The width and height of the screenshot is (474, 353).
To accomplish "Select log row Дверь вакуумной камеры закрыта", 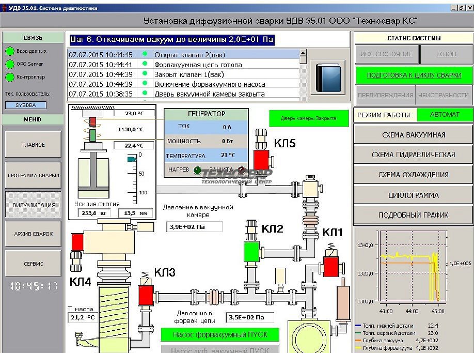I will click(x=183, y=94).
